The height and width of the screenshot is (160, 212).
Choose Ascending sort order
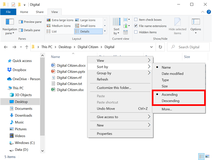point(179,95)
